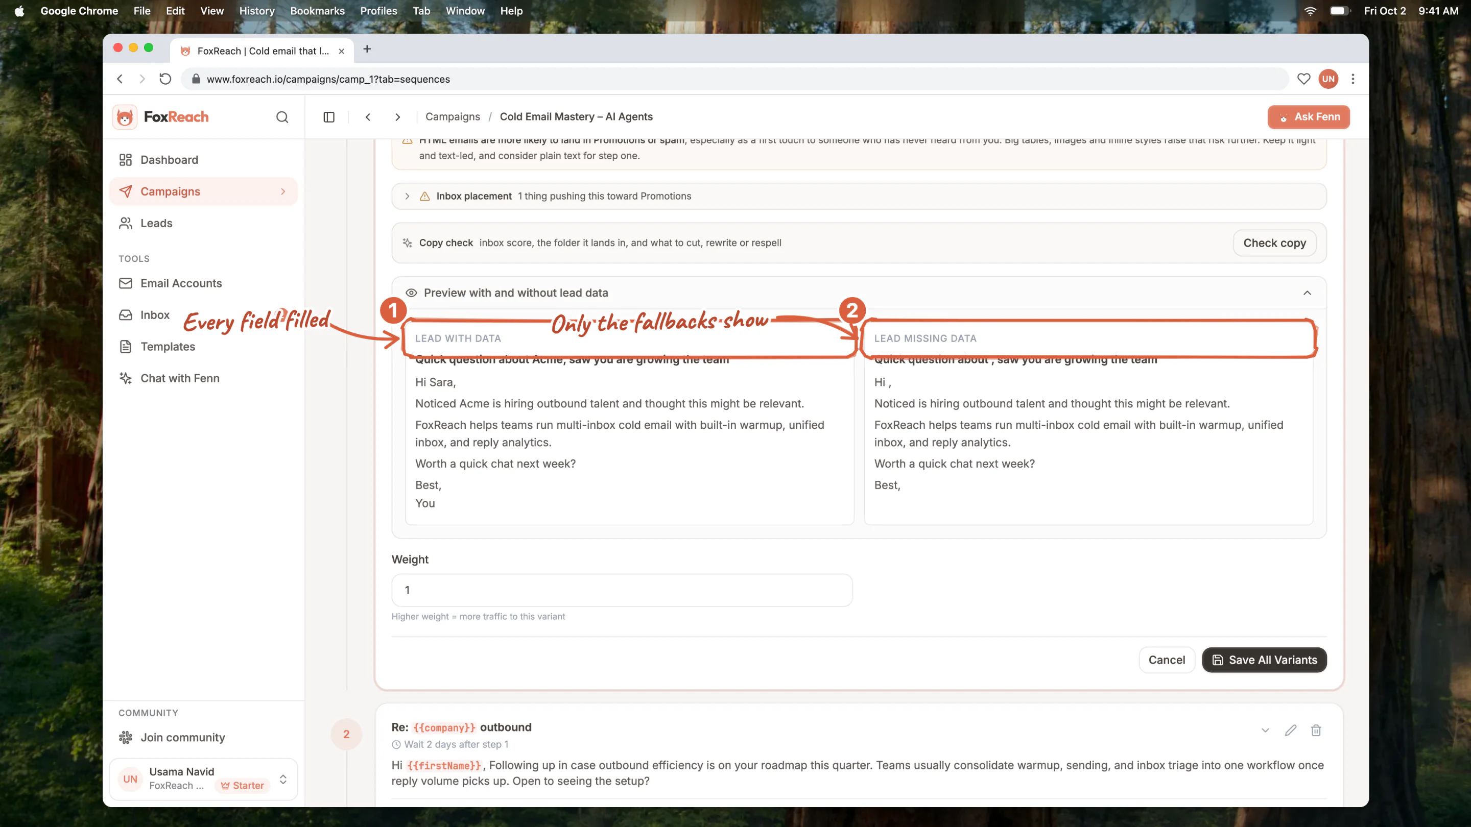Edit step 2 with the pencil icon
This screenshot has width=1471, height=827.
[x=1291, y=731]
